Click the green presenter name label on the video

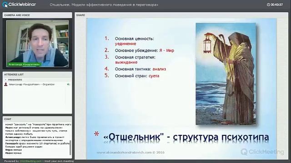[x=24, y=64]
